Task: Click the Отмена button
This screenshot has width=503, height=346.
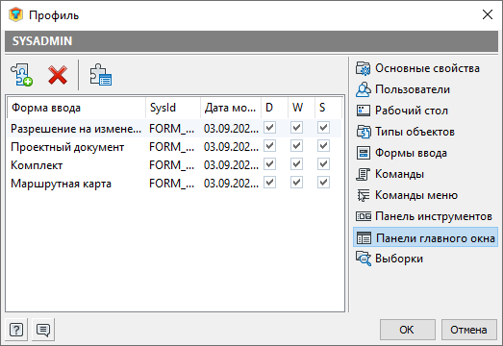Action: [x=468, y=330]
